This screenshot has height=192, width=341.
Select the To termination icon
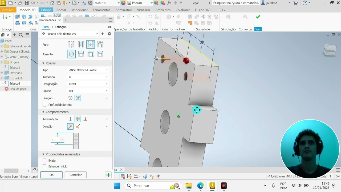(85, 119)
